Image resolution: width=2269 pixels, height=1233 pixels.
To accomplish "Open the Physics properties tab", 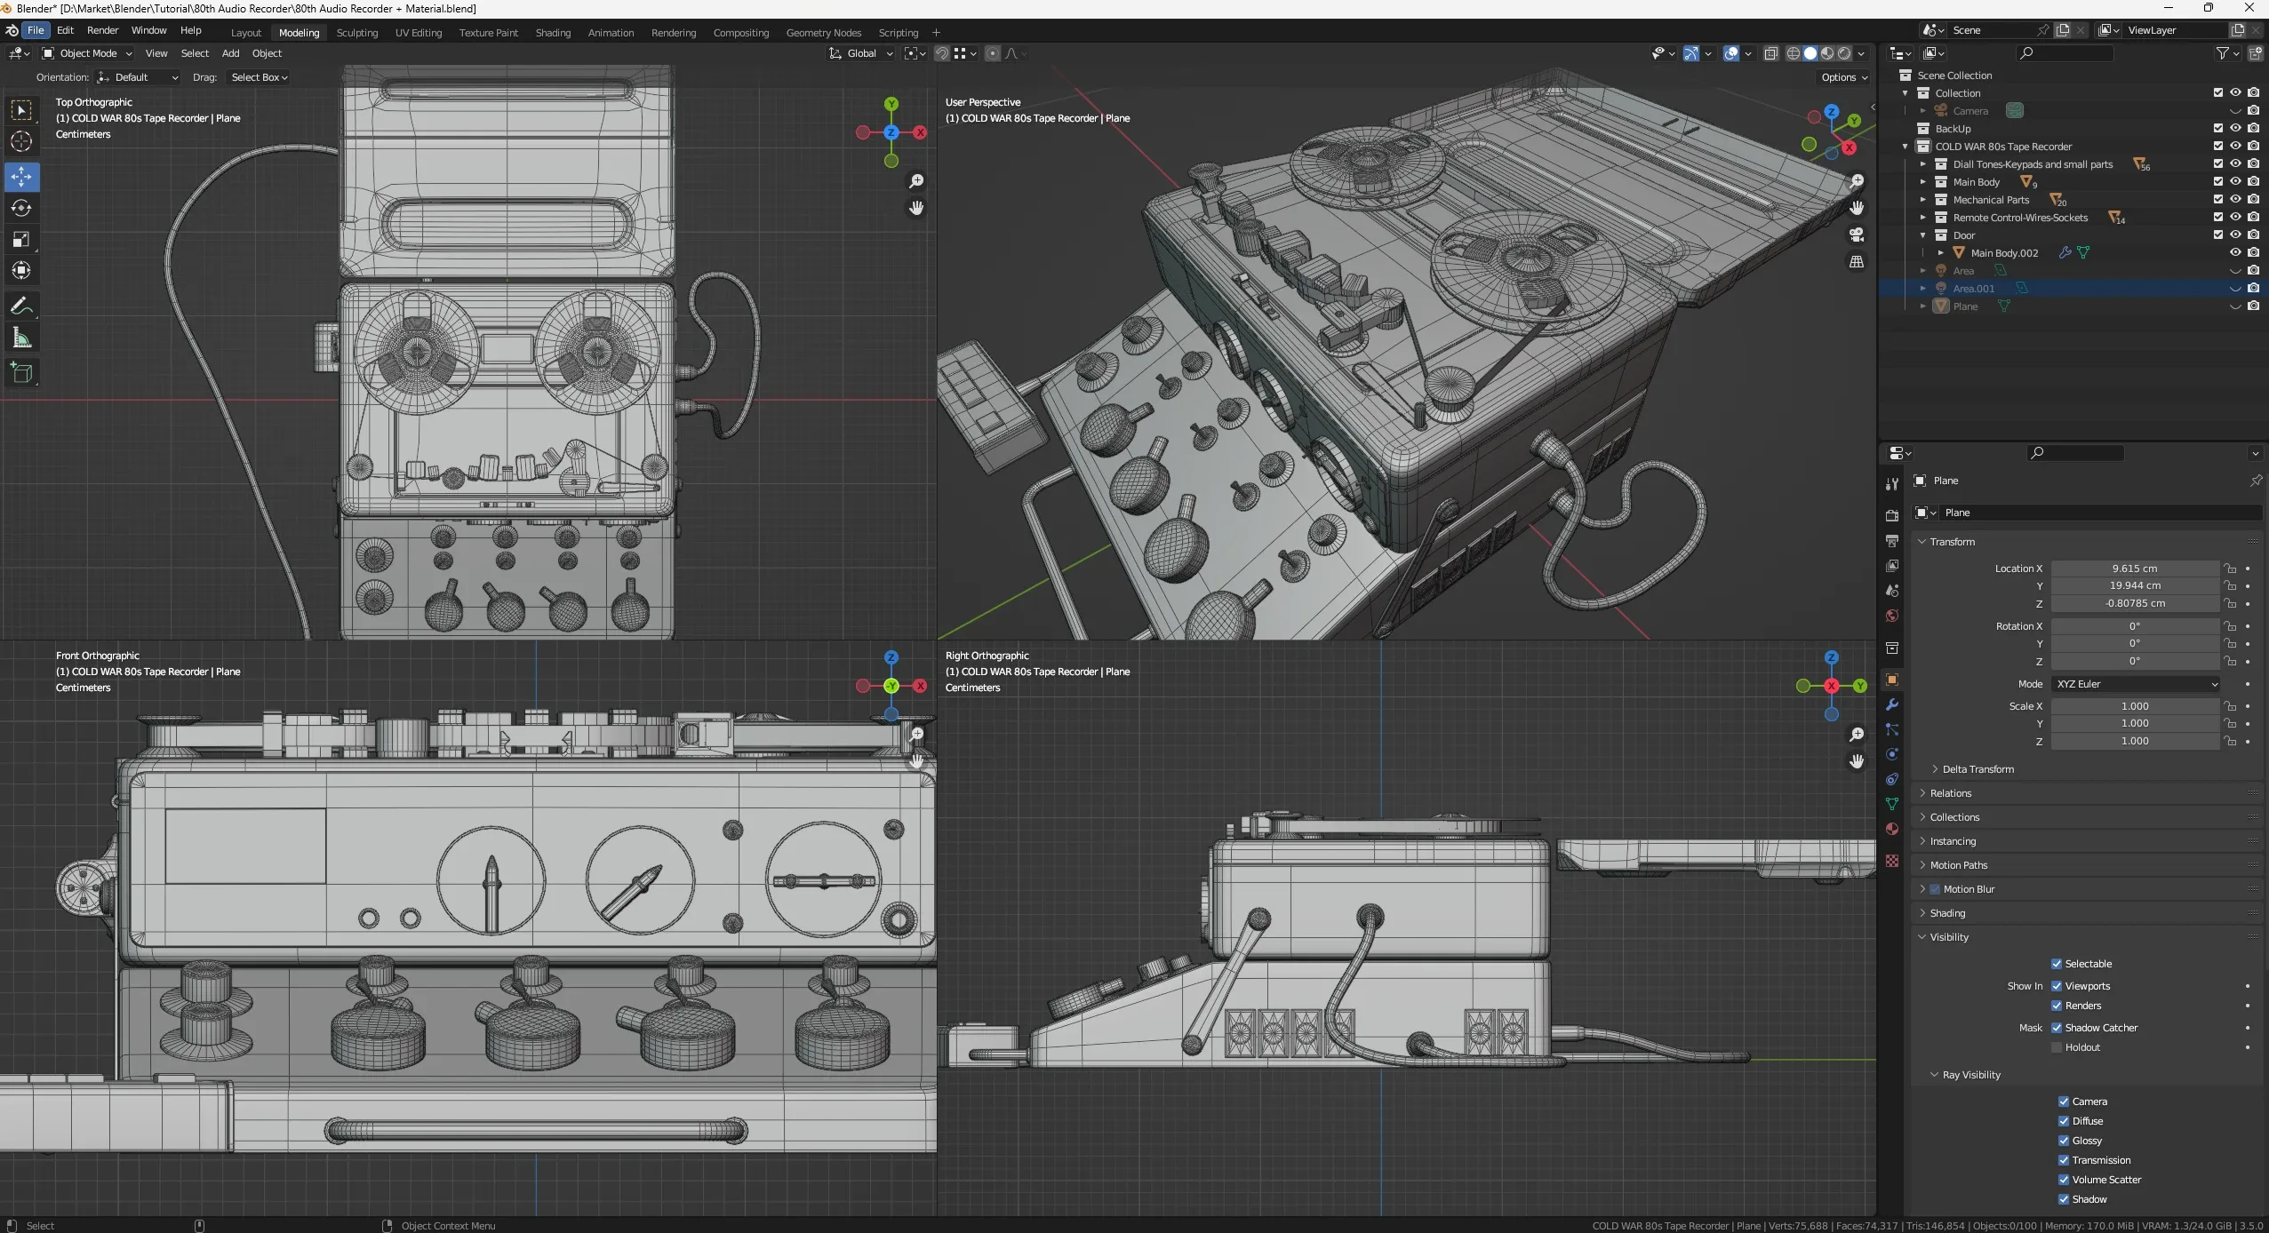I will (1892, 752).
